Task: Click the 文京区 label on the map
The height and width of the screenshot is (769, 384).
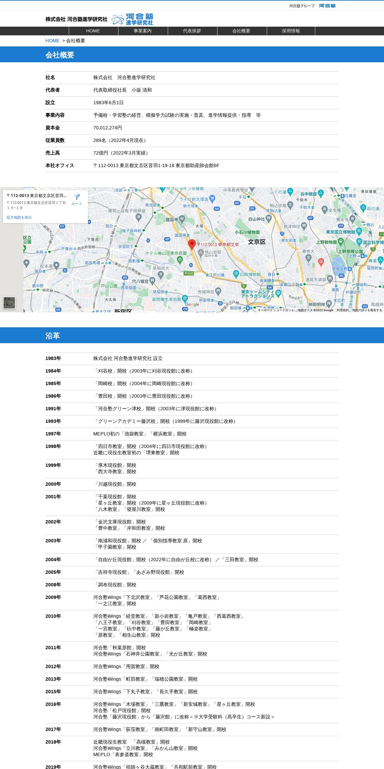Action: (x=257, y=242)
